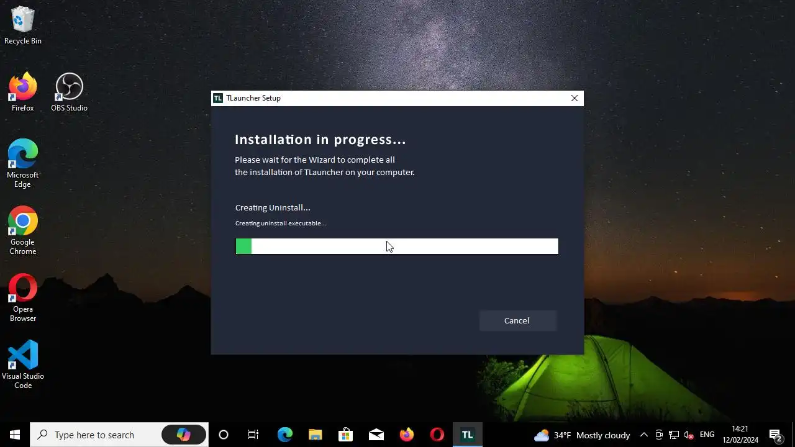Open the notification center icon

(x=775, y=435)
